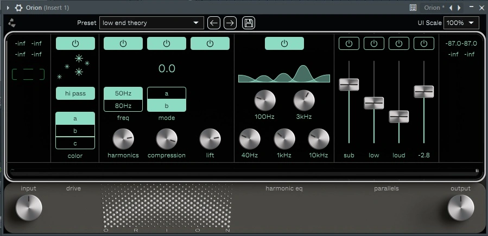The image size is (488, 236).
Task: Click the input stereo meter bracket display
Action: (28, 75)
